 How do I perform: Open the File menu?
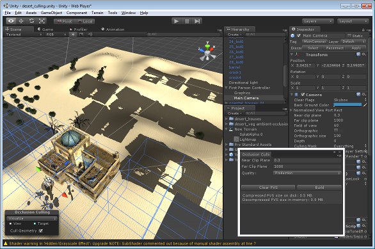pos(8,13)
